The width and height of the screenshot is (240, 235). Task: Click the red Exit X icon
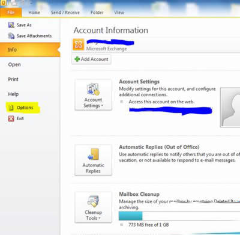coord(11,118)
